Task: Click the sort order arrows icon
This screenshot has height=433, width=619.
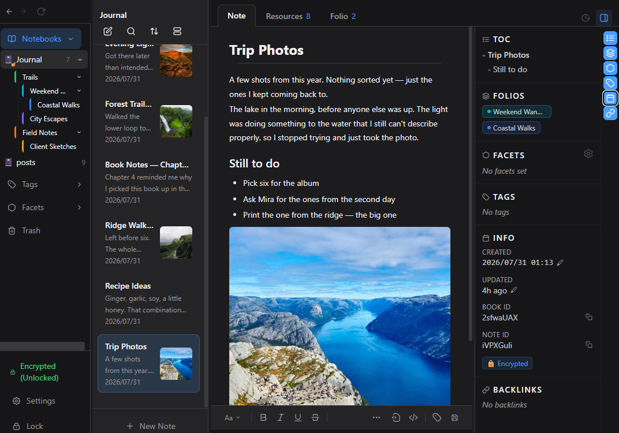Action: pyautogui.click(x=154, y=31)
